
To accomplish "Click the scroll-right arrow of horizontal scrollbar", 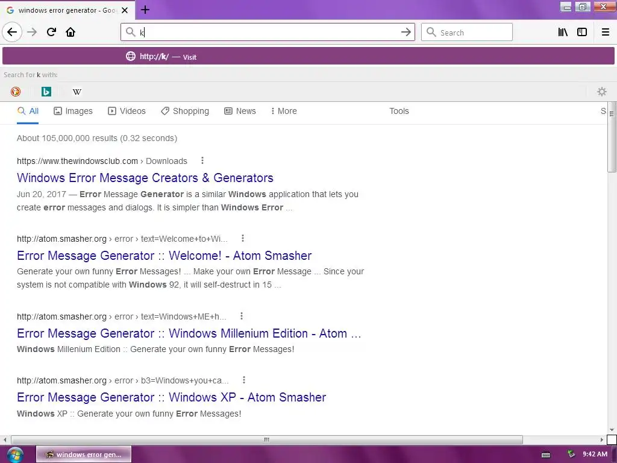I will 602,439.
